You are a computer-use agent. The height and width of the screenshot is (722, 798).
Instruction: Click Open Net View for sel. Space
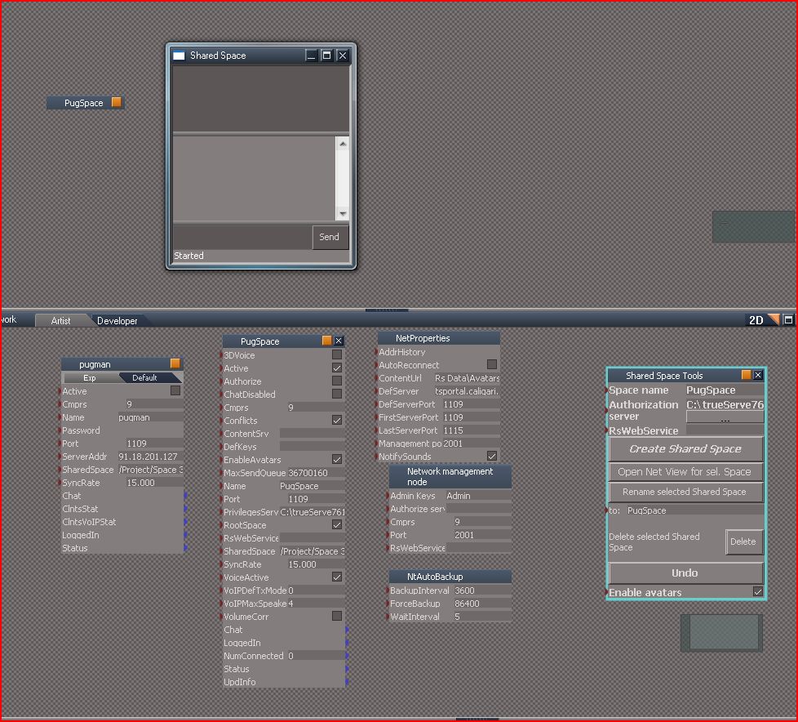(x=685, y=472)
